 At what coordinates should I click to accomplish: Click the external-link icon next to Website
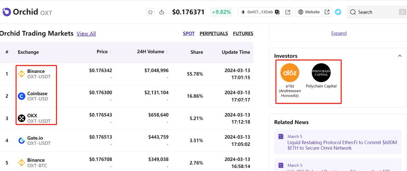[x=327, y=12]
